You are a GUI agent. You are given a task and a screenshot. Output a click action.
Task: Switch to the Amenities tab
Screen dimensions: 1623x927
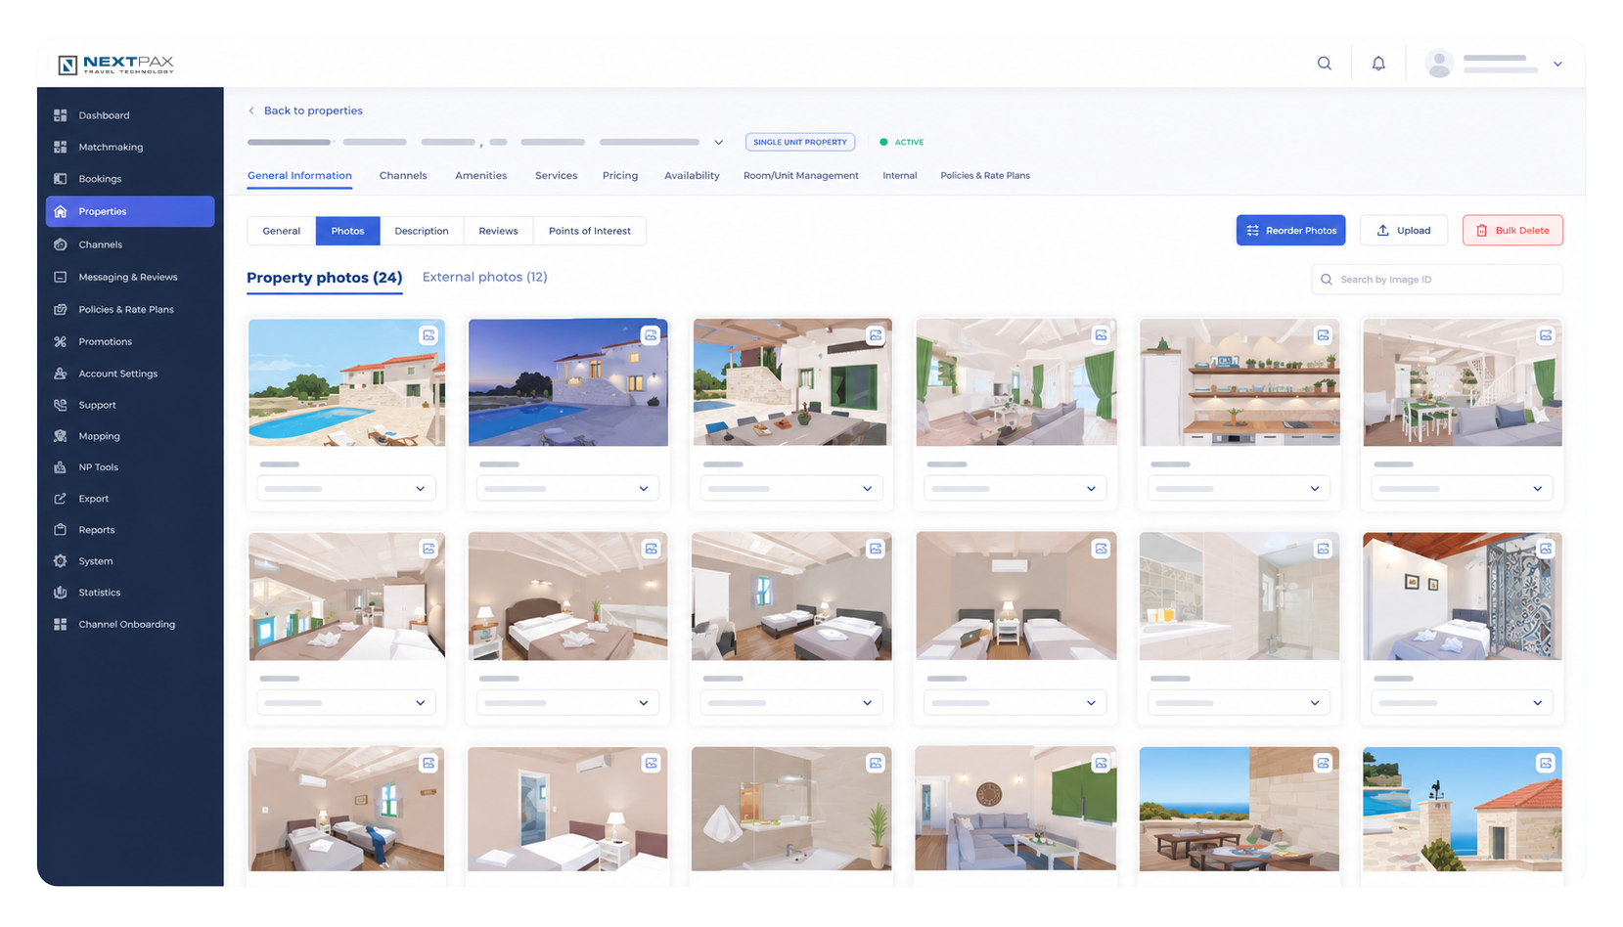[x=480, y=176]
